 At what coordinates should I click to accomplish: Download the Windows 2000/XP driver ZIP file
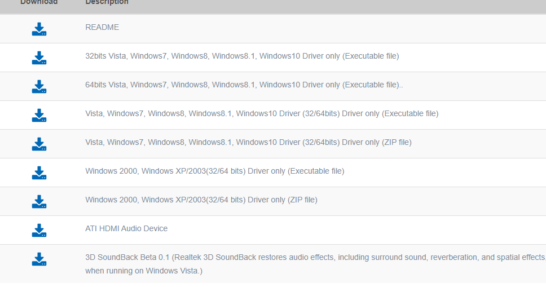click(x=39, y=202)
